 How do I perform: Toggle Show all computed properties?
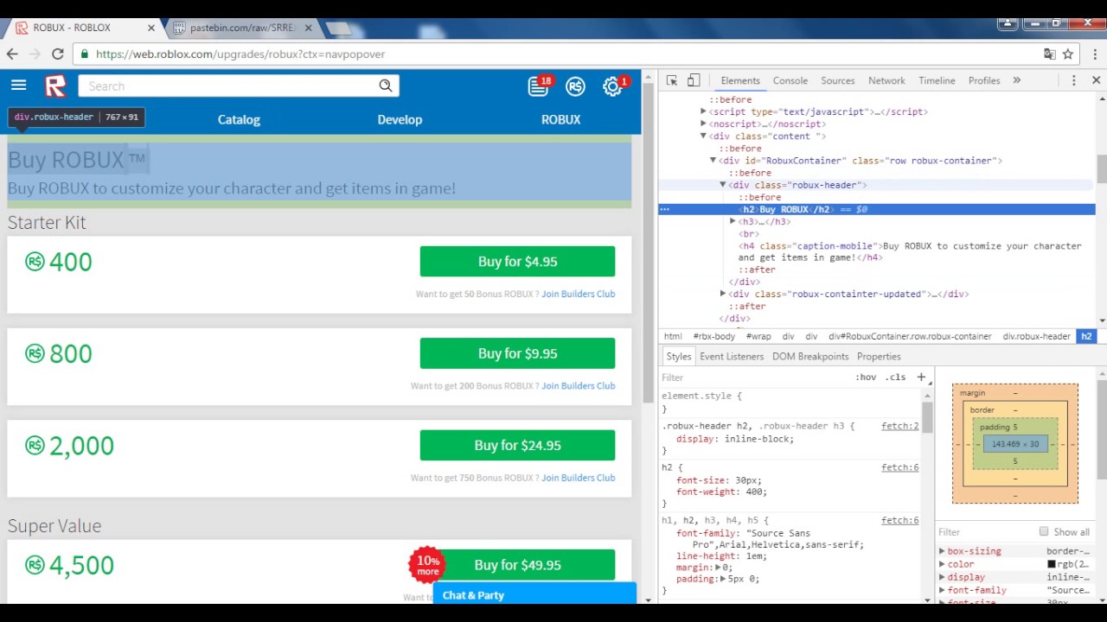tap(1044, 532)
